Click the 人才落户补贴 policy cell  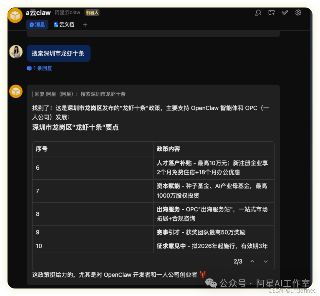coord(214,168)
